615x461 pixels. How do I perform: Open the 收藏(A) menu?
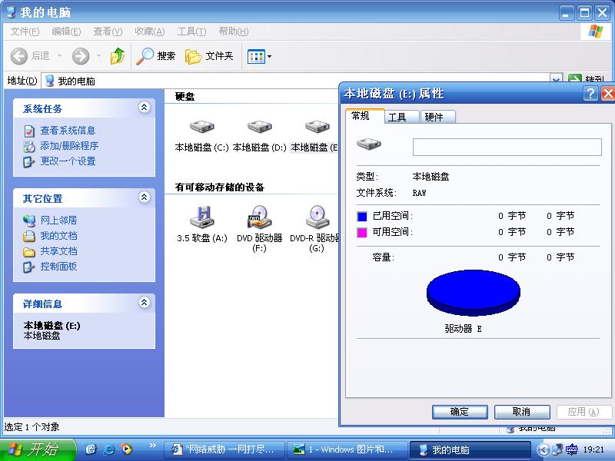click(149, 32)
